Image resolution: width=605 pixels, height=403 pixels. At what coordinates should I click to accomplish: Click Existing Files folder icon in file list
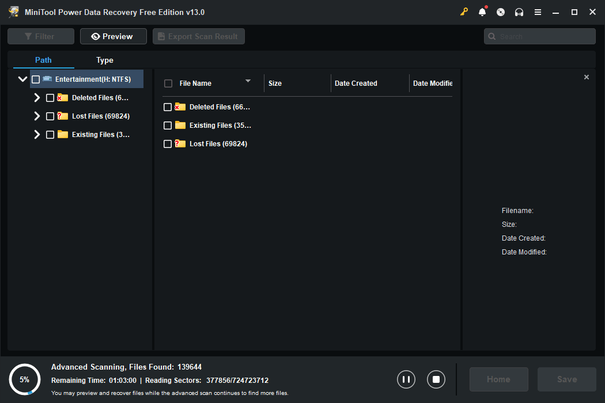(180, 126)
